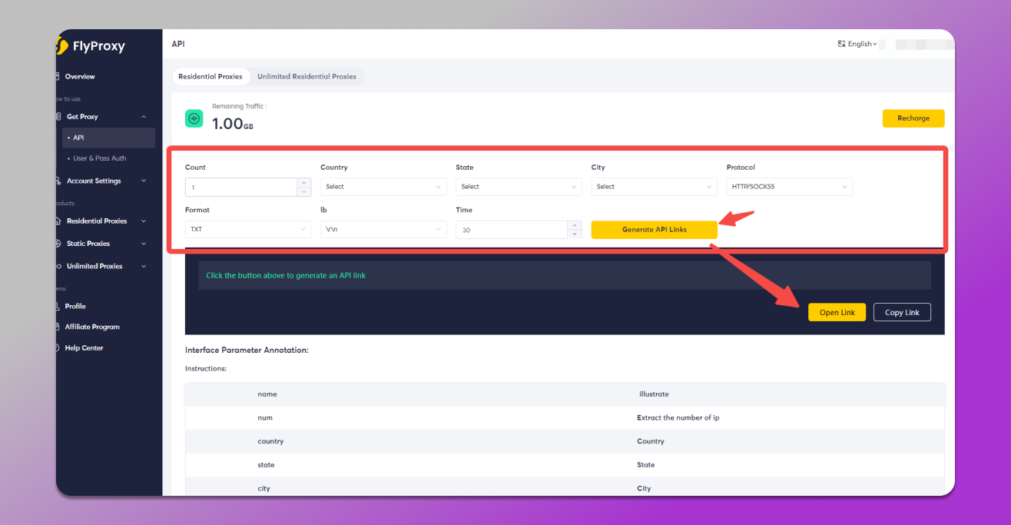Open the Country dropdown

point(383,187)
